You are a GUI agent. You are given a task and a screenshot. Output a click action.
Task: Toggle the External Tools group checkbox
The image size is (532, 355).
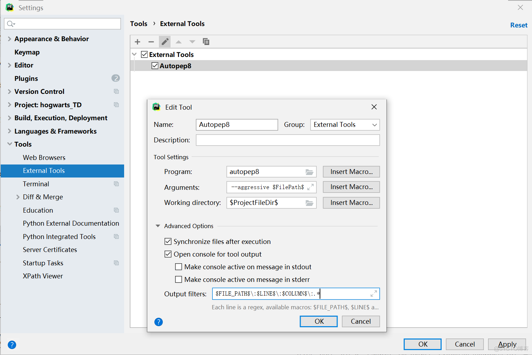(144, 54)
